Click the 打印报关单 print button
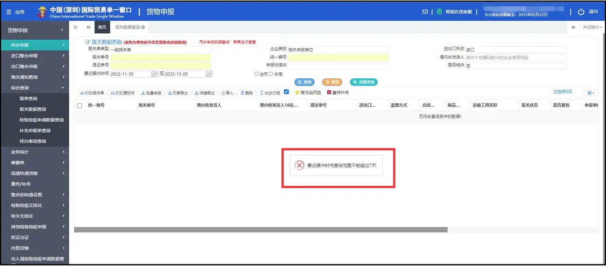606x266 pixels. point(92,93)
